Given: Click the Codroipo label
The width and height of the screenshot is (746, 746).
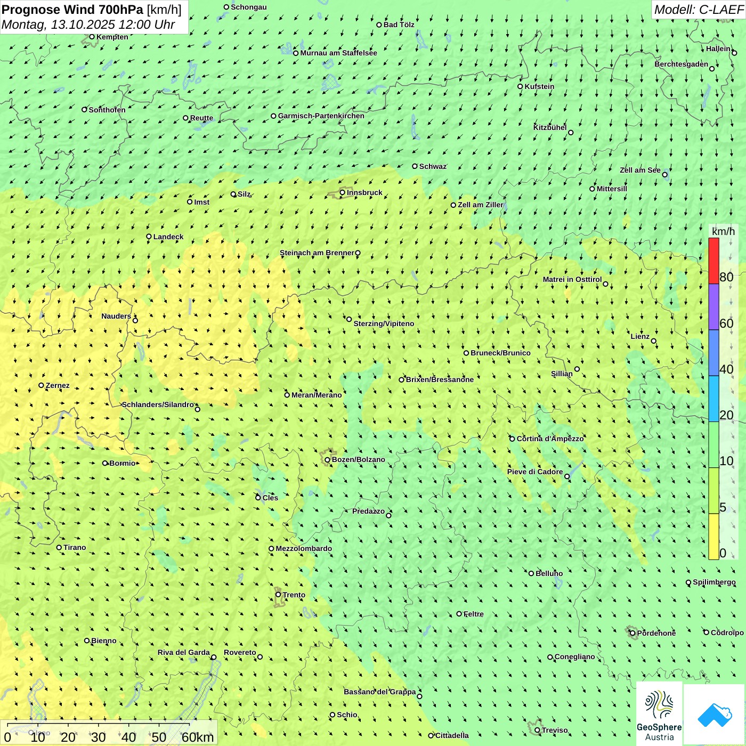Looking at the screenshot, I should pyautogui.click(x=727, y=633).
